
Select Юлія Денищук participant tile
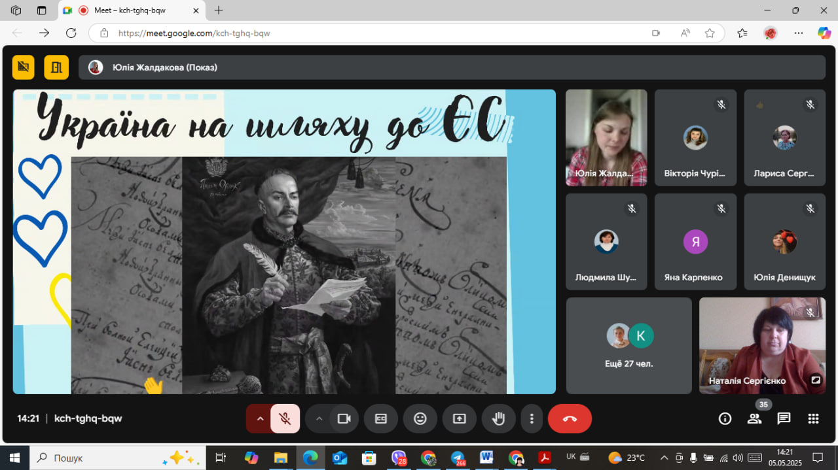click(x=784, y=242)
